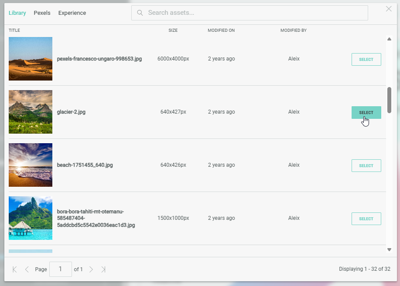This screenshot has width=400, height=286.
Task: Go to the previous page
Action: pos(27,269)
